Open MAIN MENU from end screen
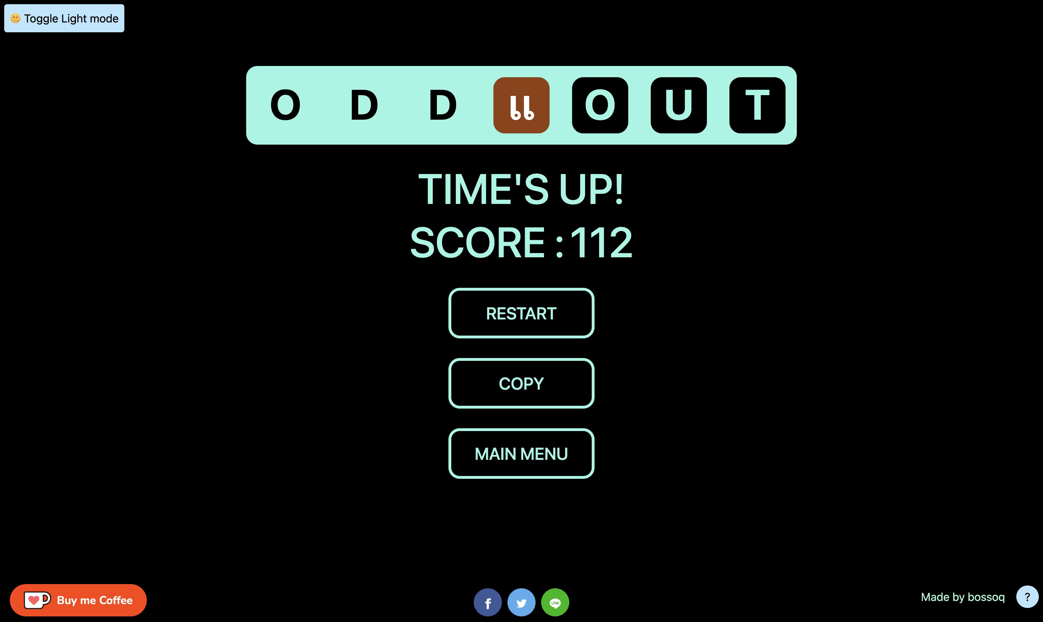 [x=521, y=452]
